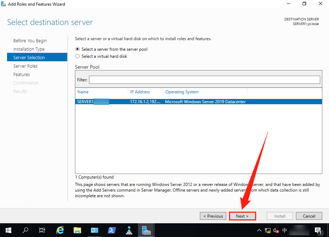
Task: Go to Before You Begin step
Action: click(30, 41)
